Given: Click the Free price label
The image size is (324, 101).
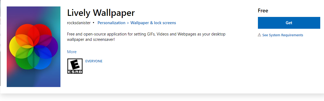Looking at the screenshot, I should coord(263,11).
